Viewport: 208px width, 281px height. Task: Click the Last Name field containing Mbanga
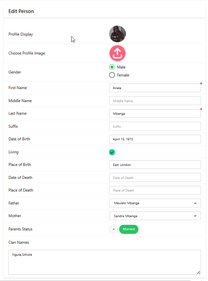click(x=155, y=113)
